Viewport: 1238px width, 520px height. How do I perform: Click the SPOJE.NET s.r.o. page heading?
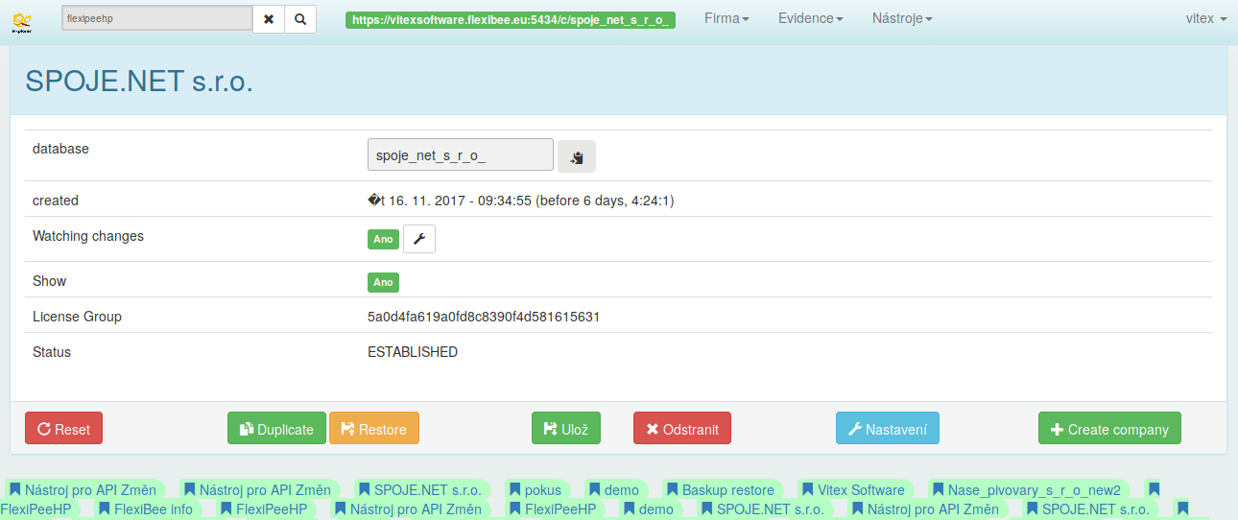point(139,81)
